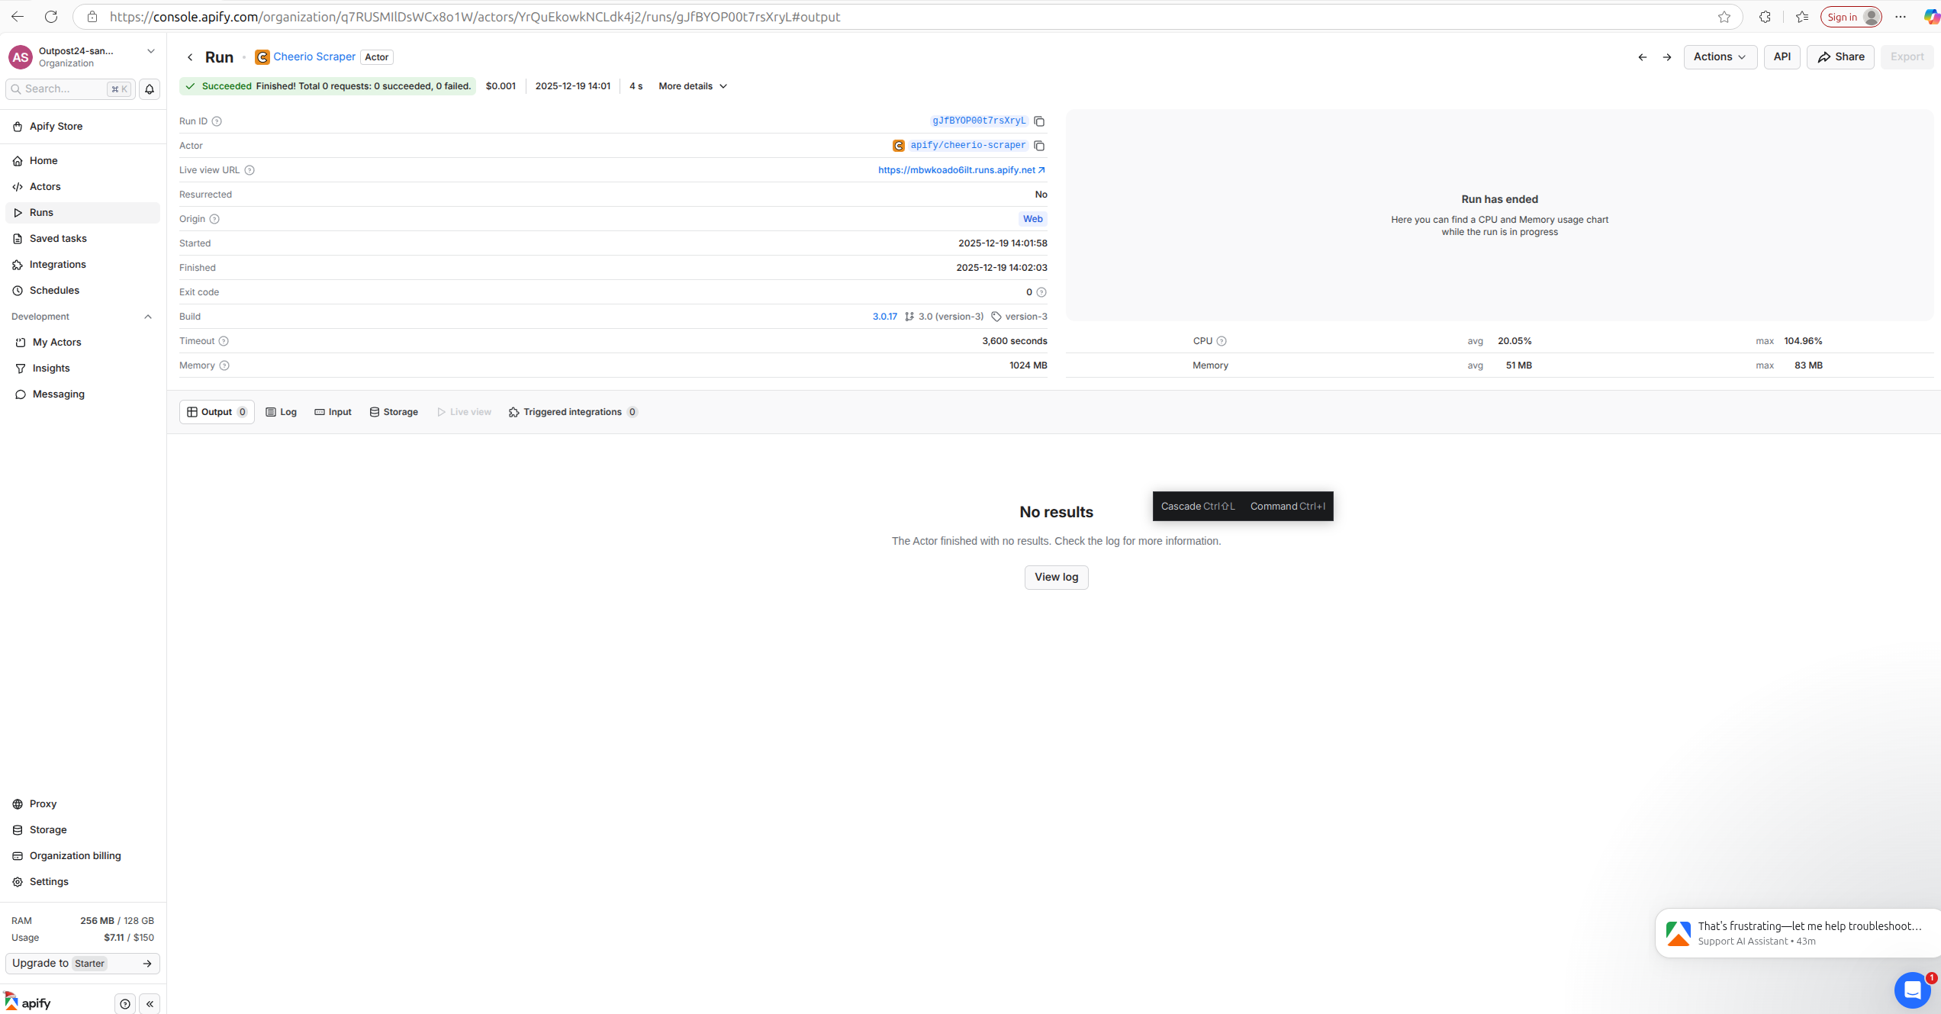The image size is (1941, 1014).
Task: Show Exit code info tooltip icon
Action: click(1041, 292)
